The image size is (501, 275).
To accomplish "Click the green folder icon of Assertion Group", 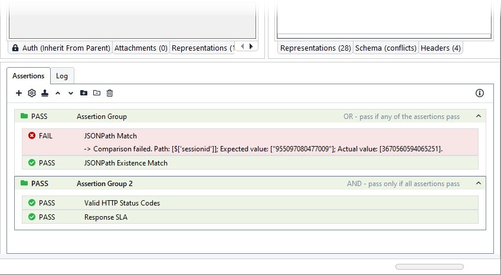I will pos(24,116).
